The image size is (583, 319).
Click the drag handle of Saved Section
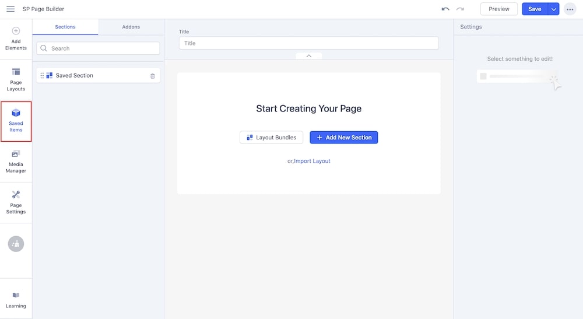click(42, 76)
